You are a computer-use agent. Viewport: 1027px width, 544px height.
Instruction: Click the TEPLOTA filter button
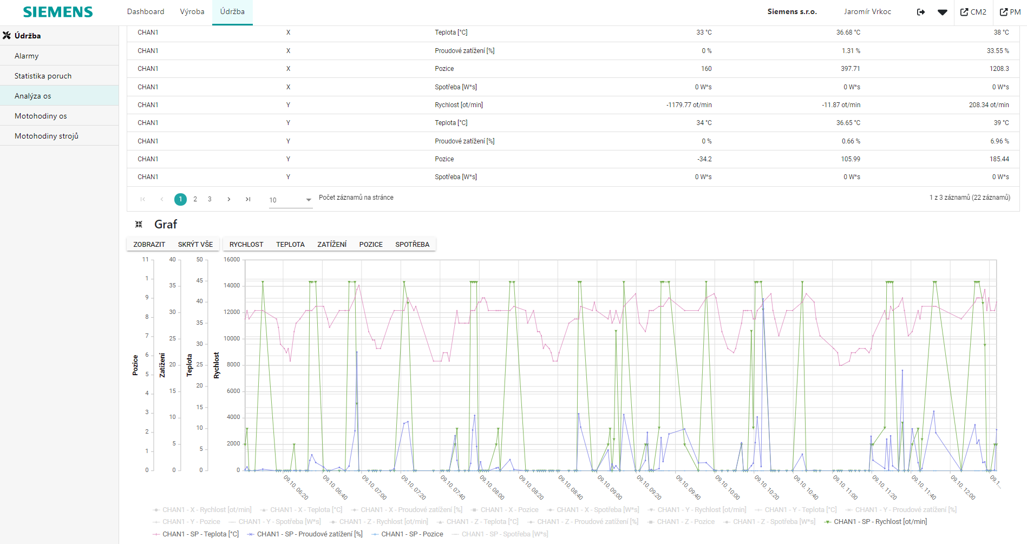[290, 245]
